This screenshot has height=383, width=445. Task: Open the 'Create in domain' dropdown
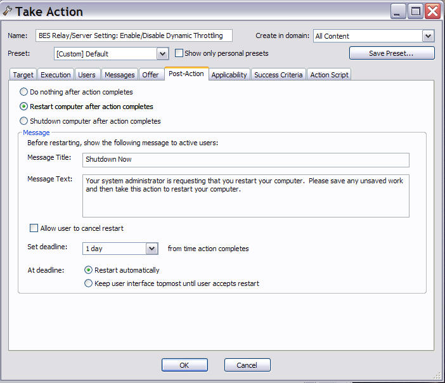[x=428, y=36]
